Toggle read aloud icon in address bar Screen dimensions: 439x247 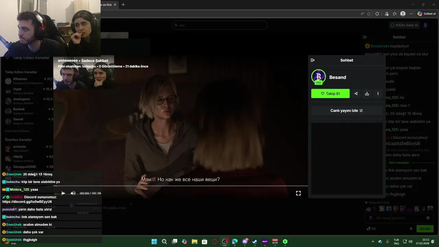(x=362, y=14)
